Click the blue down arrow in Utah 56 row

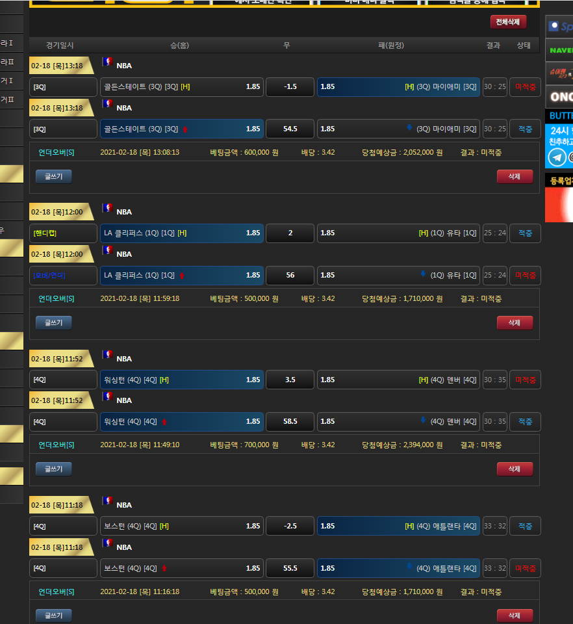423,275
